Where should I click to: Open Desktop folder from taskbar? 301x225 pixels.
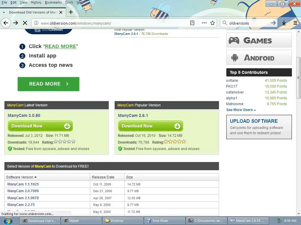pos(123,221)
